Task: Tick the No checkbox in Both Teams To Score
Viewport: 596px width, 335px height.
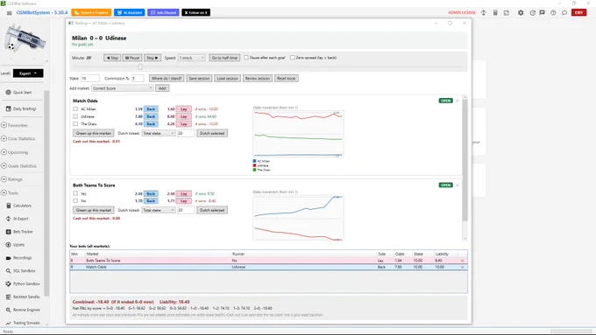Action: tap(75, 200)
